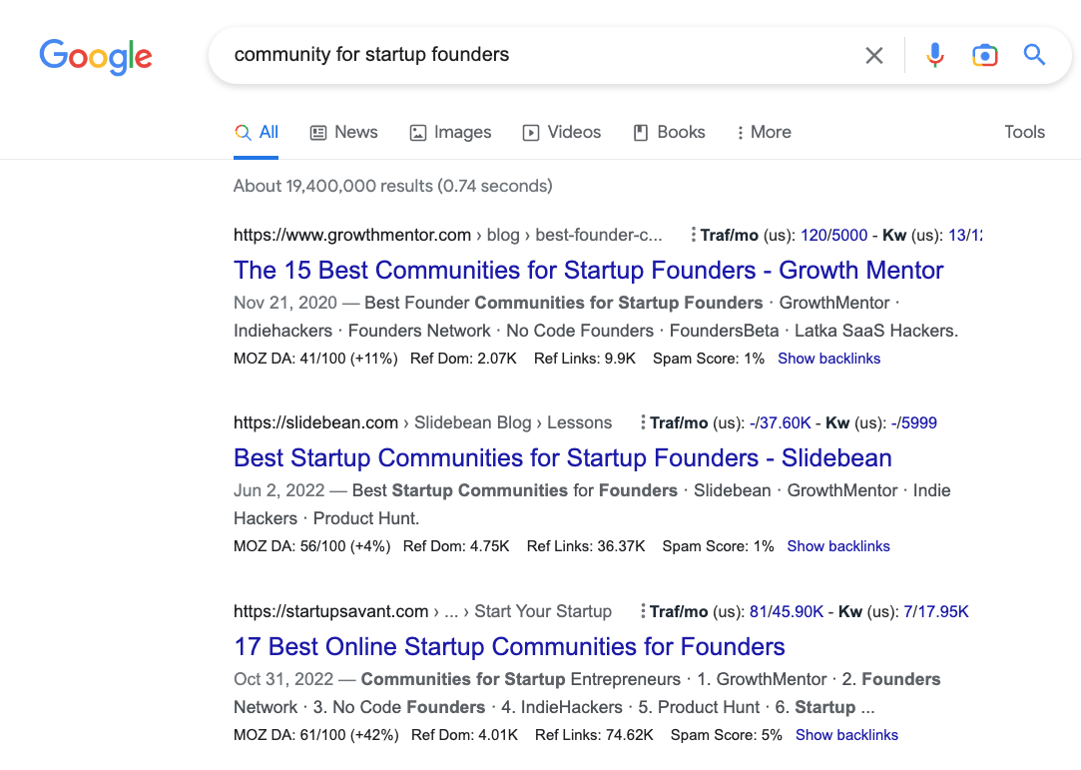Expand the More search options menu
The width and height of the screenshot is (1081, 770).
coord(764,132)
